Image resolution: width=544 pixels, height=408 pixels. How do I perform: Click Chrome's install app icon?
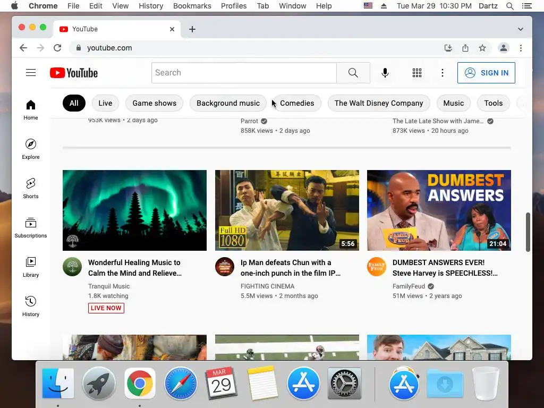(x=448, y=48)
